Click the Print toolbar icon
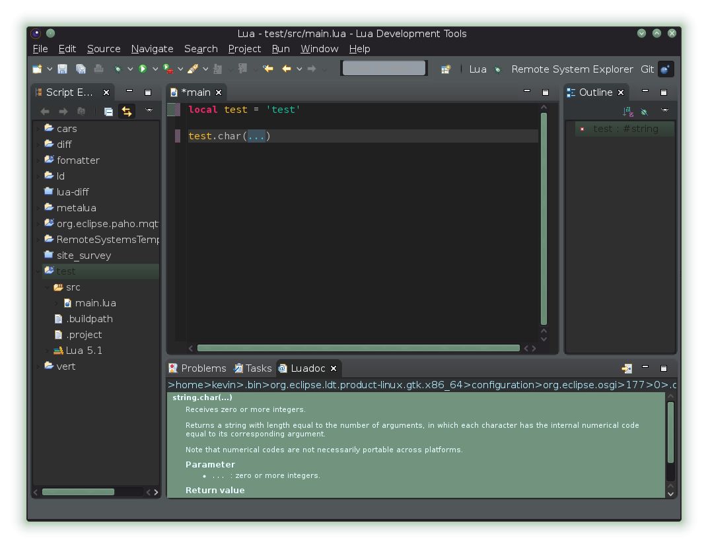The width and height of the screenshot is (708, 548). point(98,69)
